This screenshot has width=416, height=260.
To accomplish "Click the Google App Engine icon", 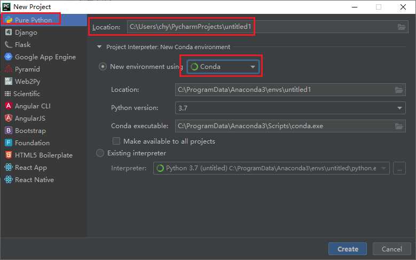I will pos(9,57).
